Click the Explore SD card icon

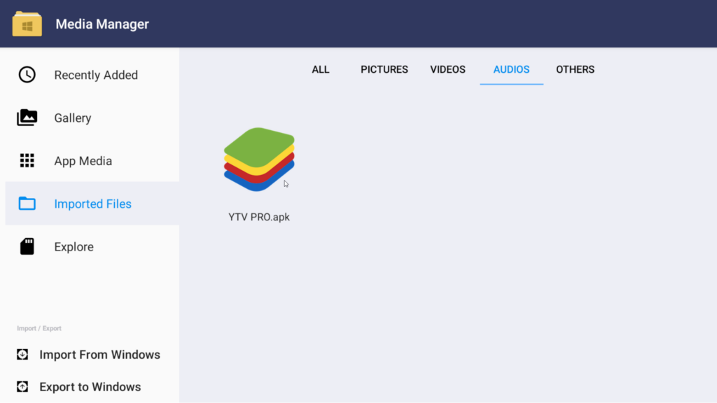[27, 246]
